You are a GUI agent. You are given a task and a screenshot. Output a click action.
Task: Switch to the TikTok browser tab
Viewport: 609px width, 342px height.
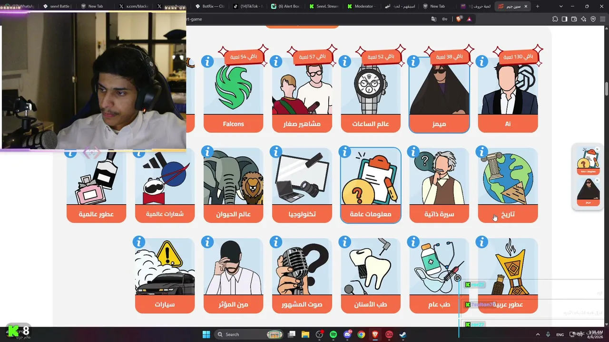[247, 6]
